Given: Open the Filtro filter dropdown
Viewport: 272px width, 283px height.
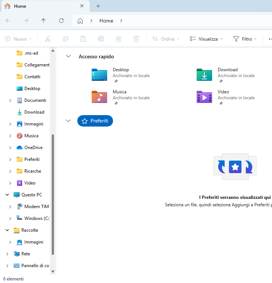Looking at the screenshot, I should click(245, 39).
